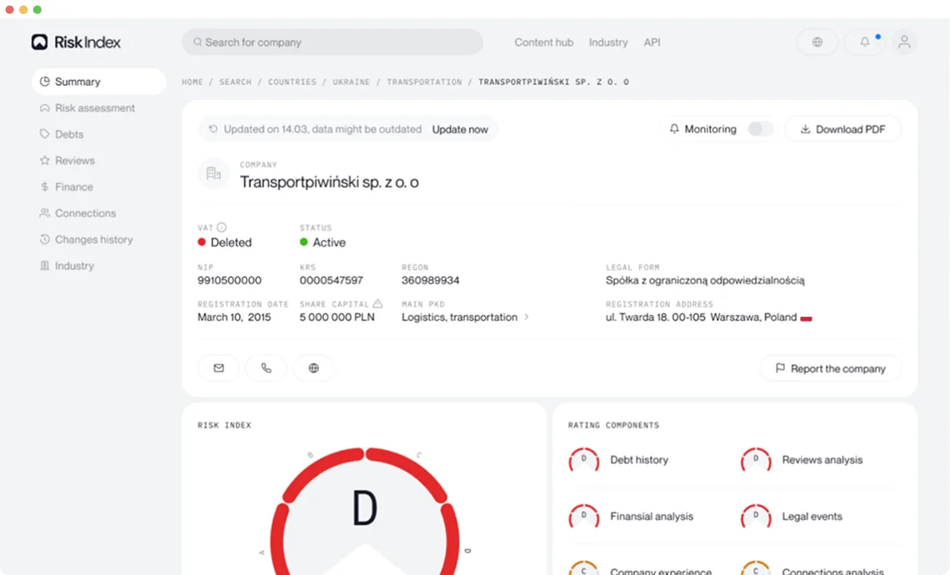Click Report the company button
Viewport: 950px width, 575px height.
(x=831, y=368)
